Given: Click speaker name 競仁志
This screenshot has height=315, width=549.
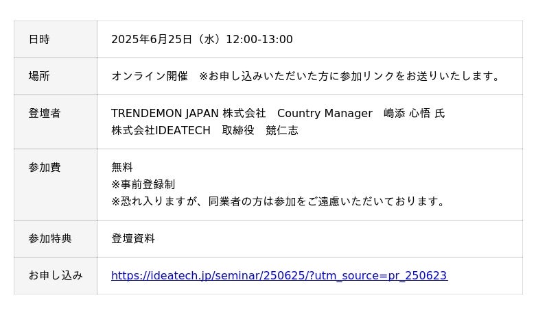Looking at the screenshot, I should (282, 130).
